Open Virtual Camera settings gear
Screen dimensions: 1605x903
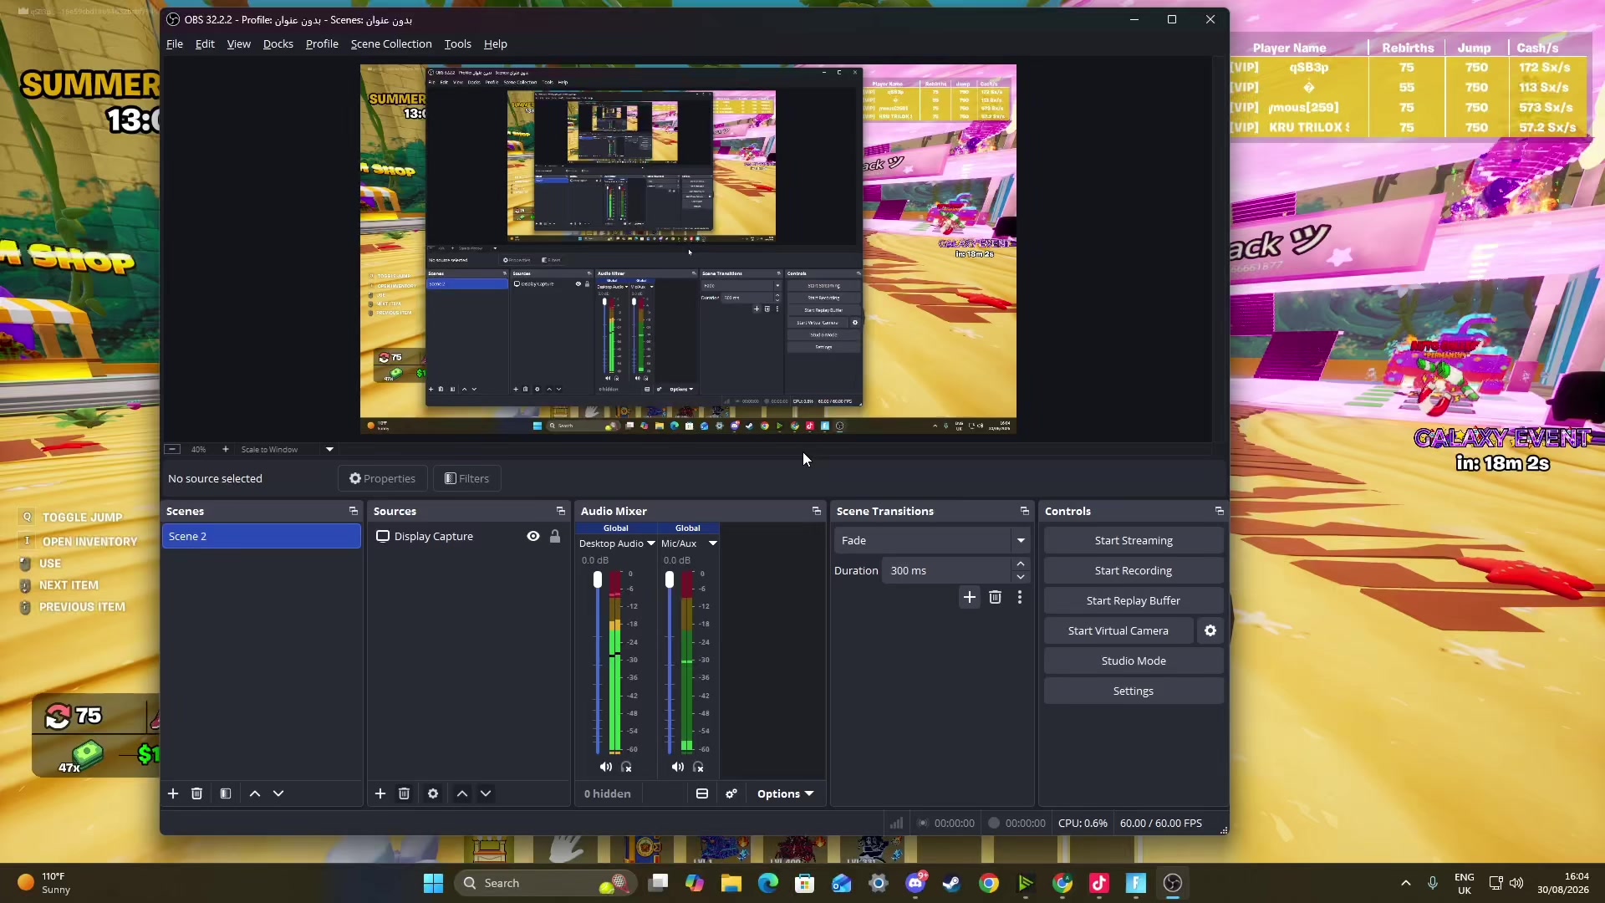pos(1210,630)
